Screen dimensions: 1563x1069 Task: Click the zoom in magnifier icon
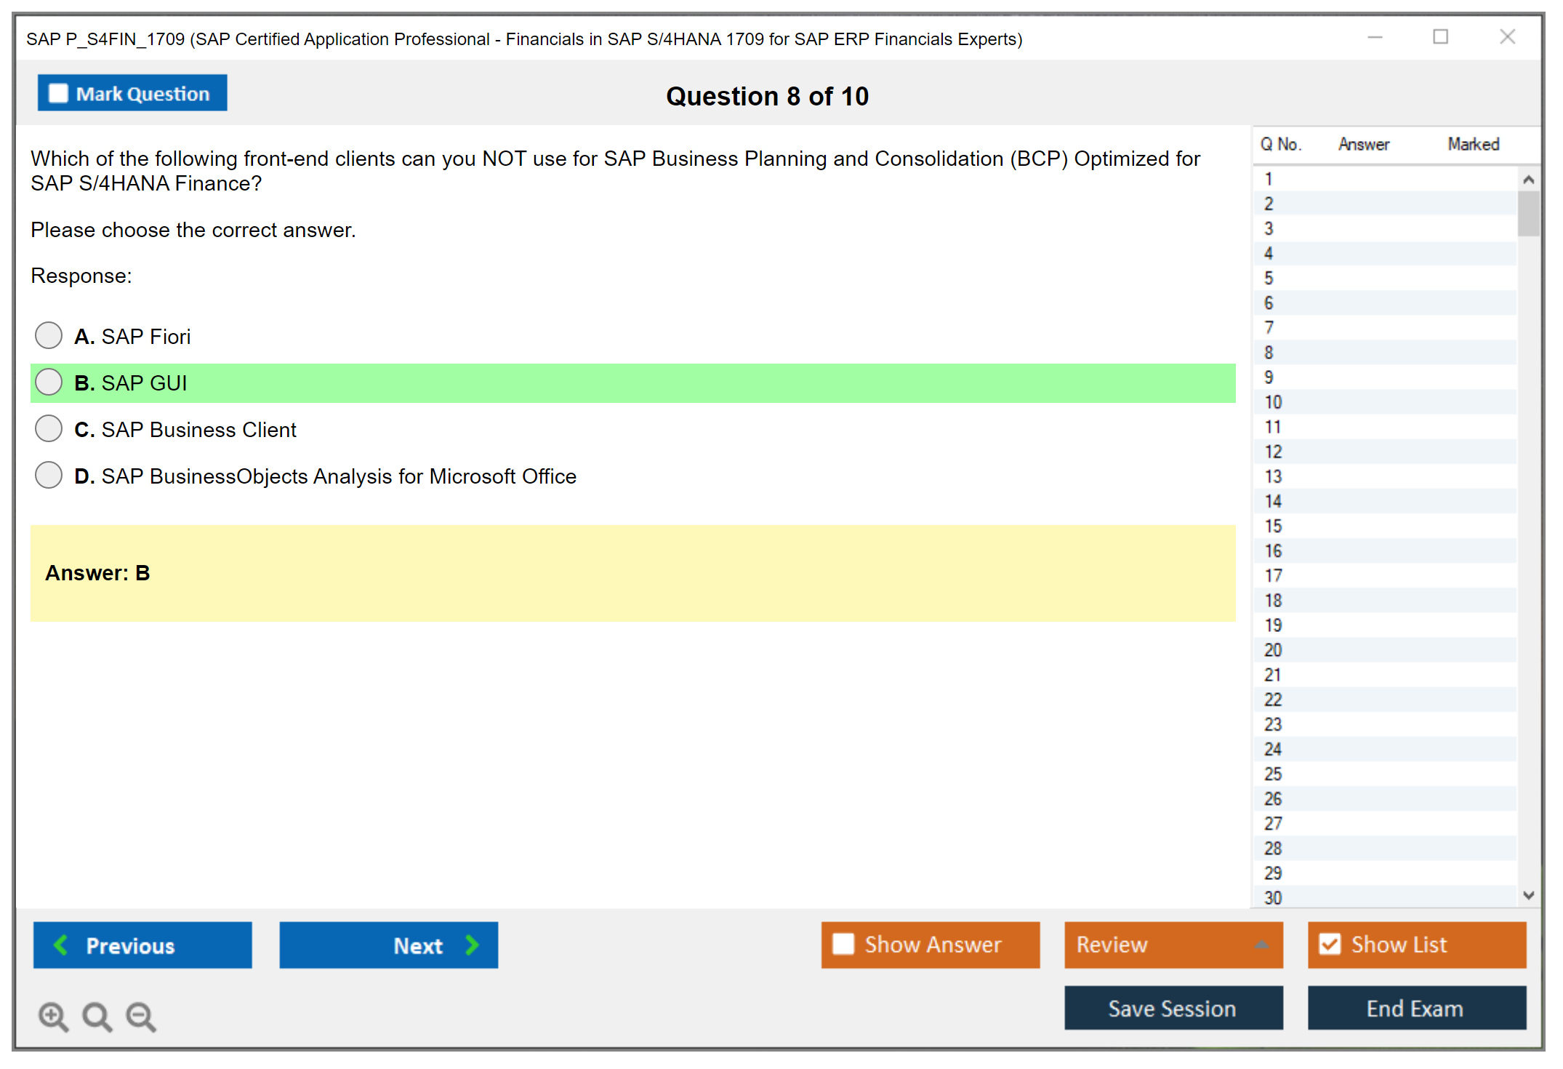pos(53,1016)
